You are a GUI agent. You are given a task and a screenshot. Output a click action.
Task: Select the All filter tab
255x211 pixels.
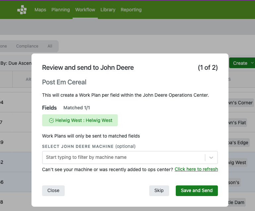coord(50,46)
